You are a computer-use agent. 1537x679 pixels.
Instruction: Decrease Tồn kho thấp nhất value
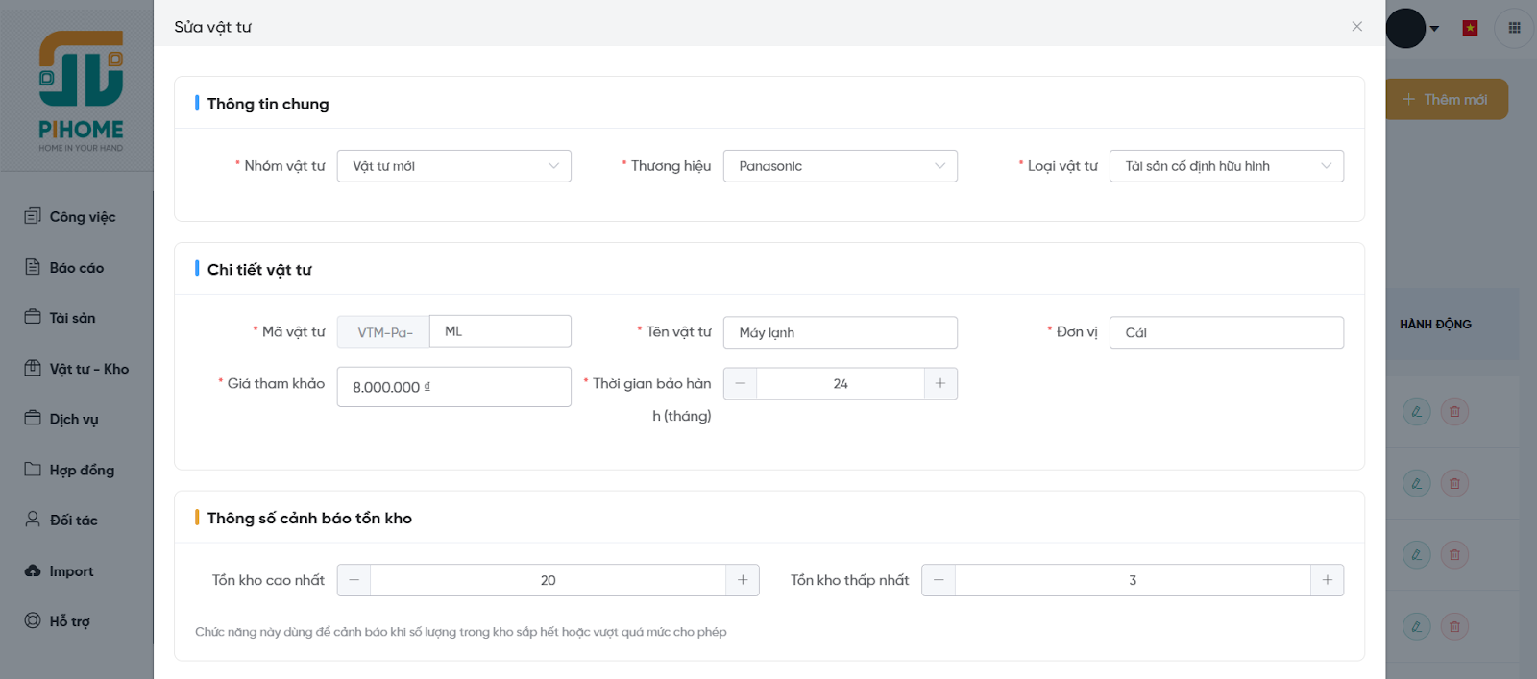coord(939,580)
